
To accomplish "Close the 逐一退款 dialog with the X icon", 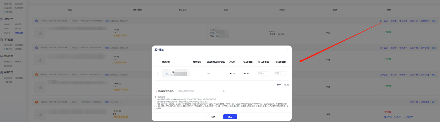I will coord(288,49).
